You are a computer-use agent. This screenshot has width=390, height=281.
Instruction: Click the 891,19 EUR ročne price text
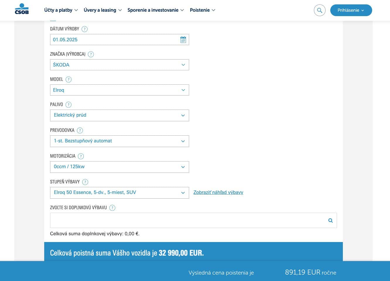tap(311, 272)
